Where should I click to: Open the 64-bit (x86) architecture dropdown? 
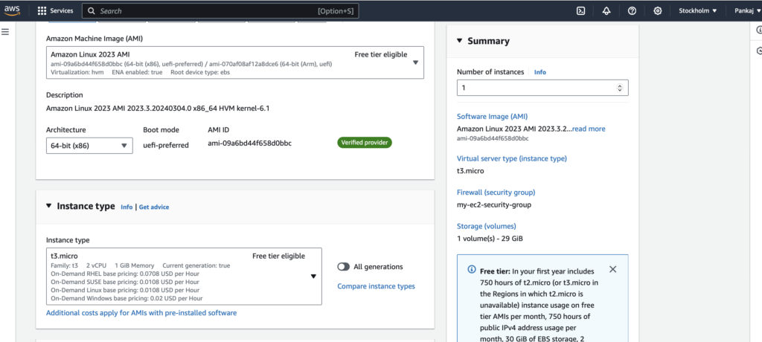pos(89,145)
